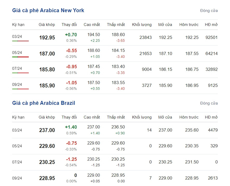The height and width of the screenshot is (186, 230).
Task: Click the 07/24 red-green range bar, New York
Action: [21, 73]
